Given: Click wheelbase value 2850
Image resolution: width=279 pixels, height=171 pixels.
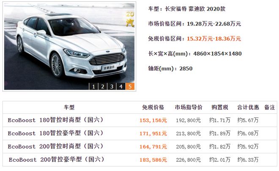Looking at the screenshot, I should (x=186, y=69).
